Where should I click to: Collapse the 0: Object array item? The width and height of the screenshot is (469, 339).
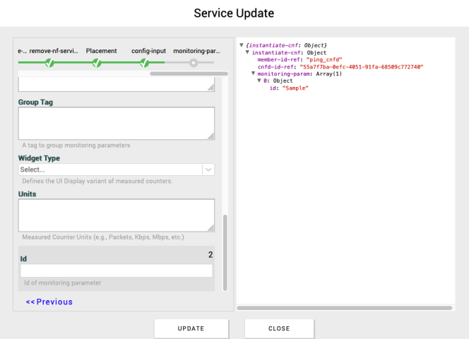click(259, 81)
